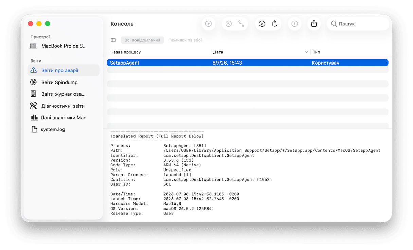Click the OS Version macOS 26.5.2 (25F84)
The height and width of the screenshot is (250, 413).
pyautogui.click(x=188, y=209)
